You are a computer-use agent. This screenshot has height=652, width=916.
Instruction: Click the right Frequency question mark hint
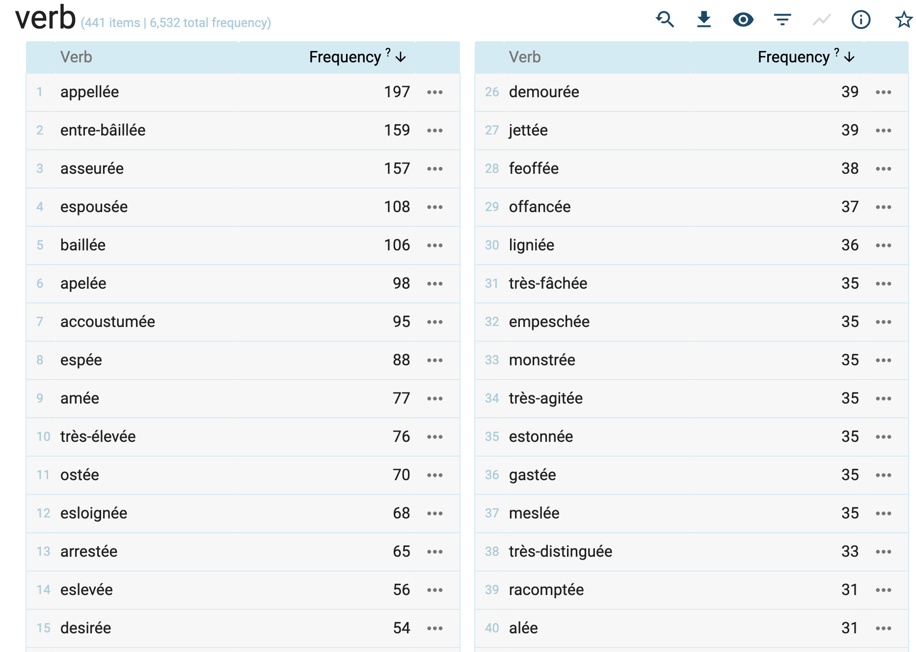point(836,52)
